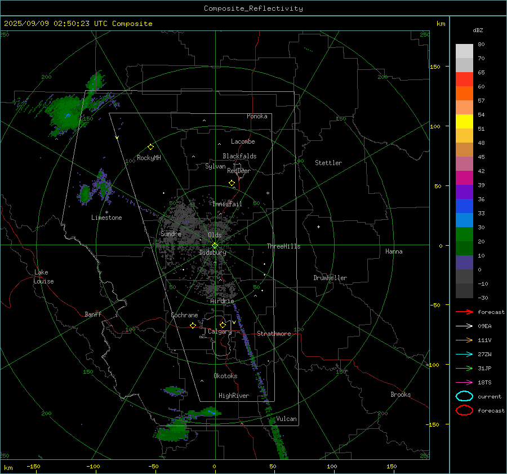Click the Lacombe label
This screenshot has height=474, width=507.
tap(243, 141)
